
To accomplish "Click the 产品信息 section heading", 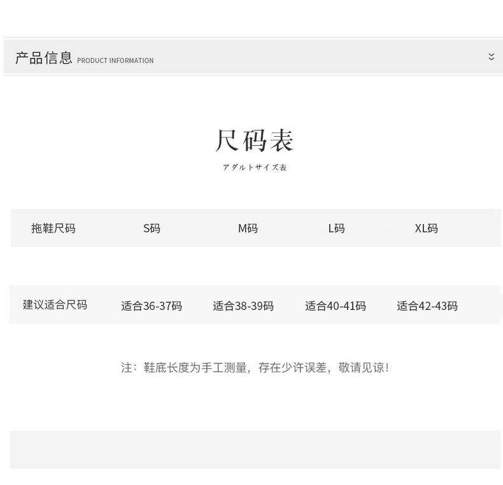I will pyautogui.click(x=44, y=58).
